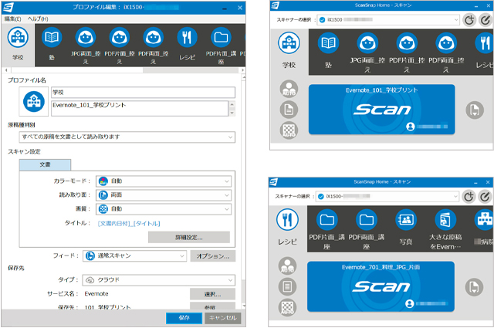Viewport: 494px width, 328px height.
Task: Open scanner selection dropdown in the top Scan window
Action: pos(387,20)
